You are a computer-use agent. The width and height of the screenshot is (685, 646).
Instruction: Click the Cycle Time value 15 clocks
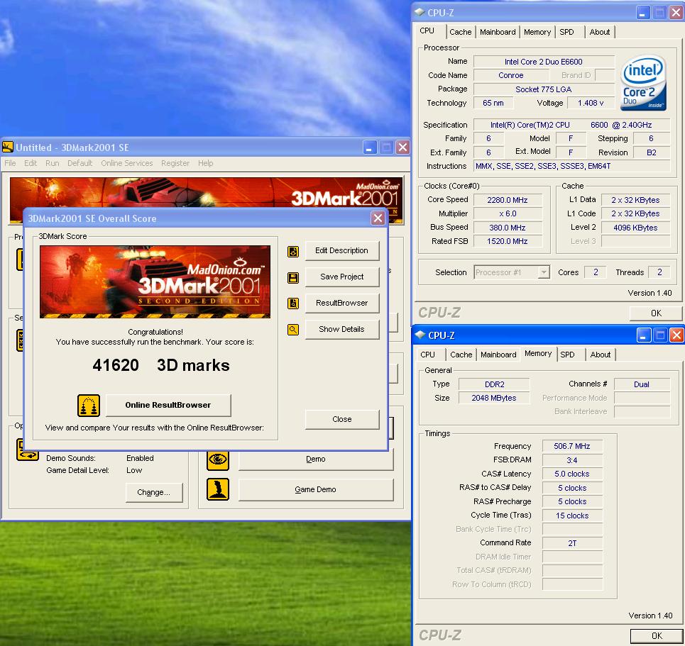point(572,516)
